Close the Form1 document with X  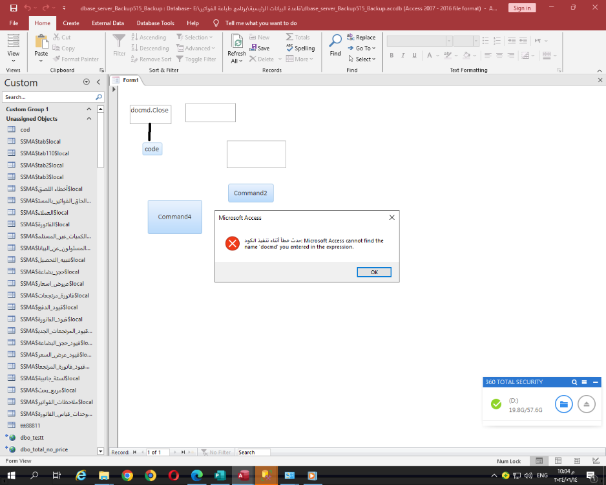point(600,80)
